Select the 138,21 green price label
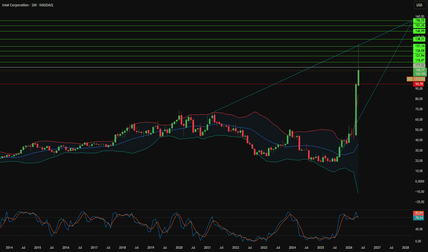Screen dimensions: 428x252 (420, 39)
